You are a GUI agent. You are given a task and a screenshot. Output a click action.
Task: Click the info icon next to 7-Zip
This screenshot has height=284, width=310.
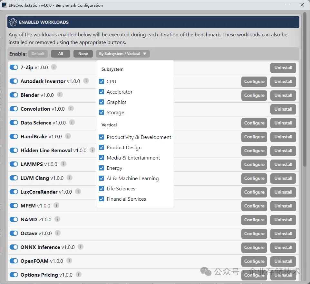click(54, 67)
